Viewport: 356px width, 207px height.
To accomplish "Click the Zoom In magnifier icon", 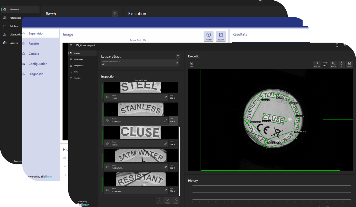I will 333,63.
